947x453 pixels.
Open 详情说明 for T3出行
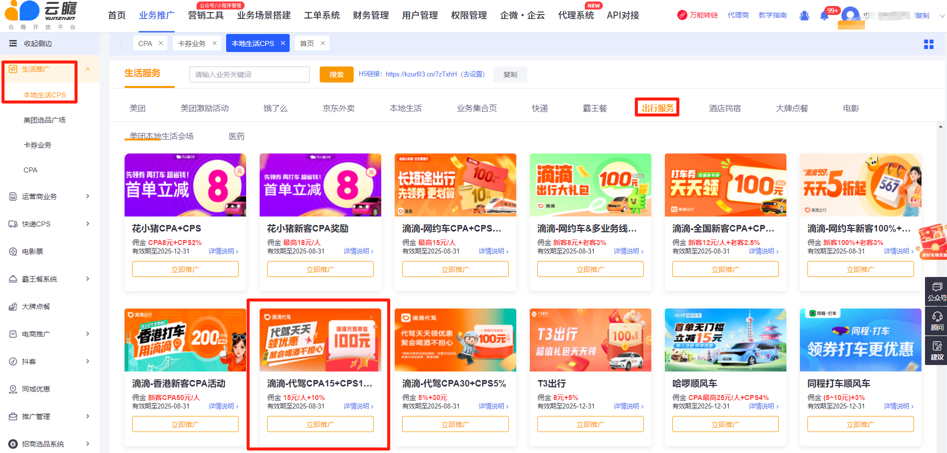629,406
